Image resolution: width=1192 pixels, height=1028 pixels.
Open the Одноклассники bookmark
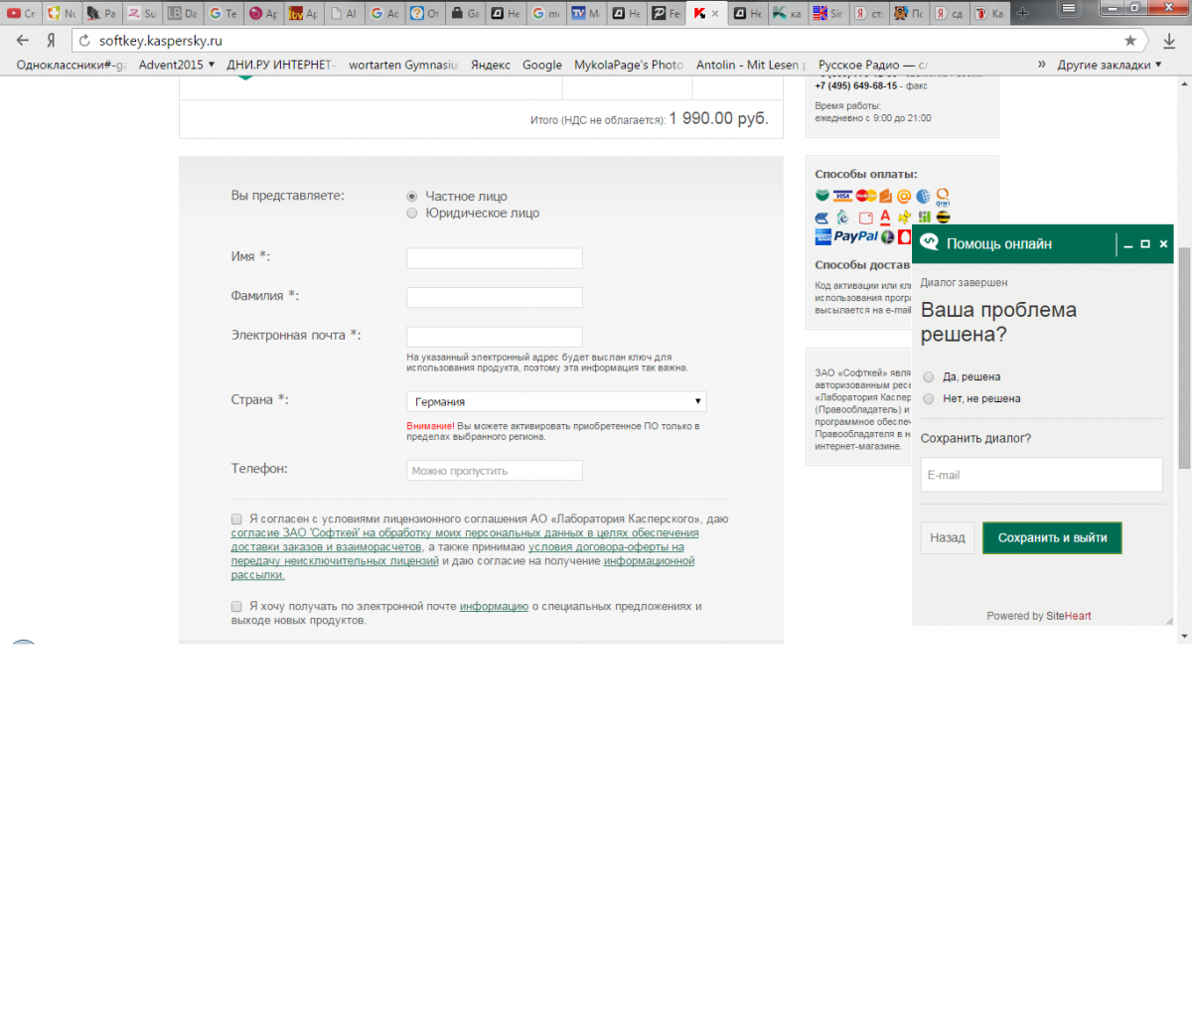point(72,65)
